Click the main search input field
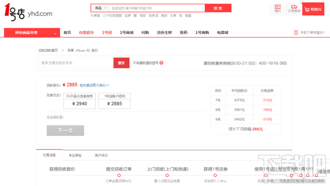The height and width of the screenshot is (186, 330). 157,8
